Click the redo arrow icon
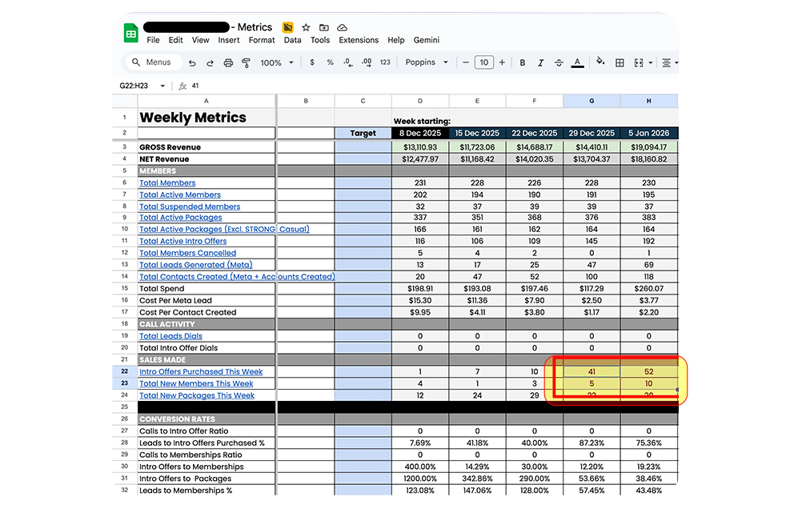Viewport: 806px width, 509px height. [x=210, y=62]
